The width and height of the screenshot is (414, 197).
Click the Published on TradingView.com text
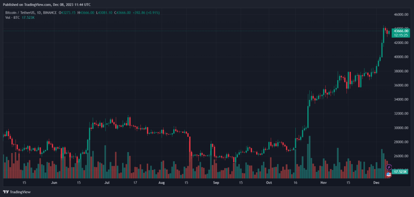coord(46,4)
